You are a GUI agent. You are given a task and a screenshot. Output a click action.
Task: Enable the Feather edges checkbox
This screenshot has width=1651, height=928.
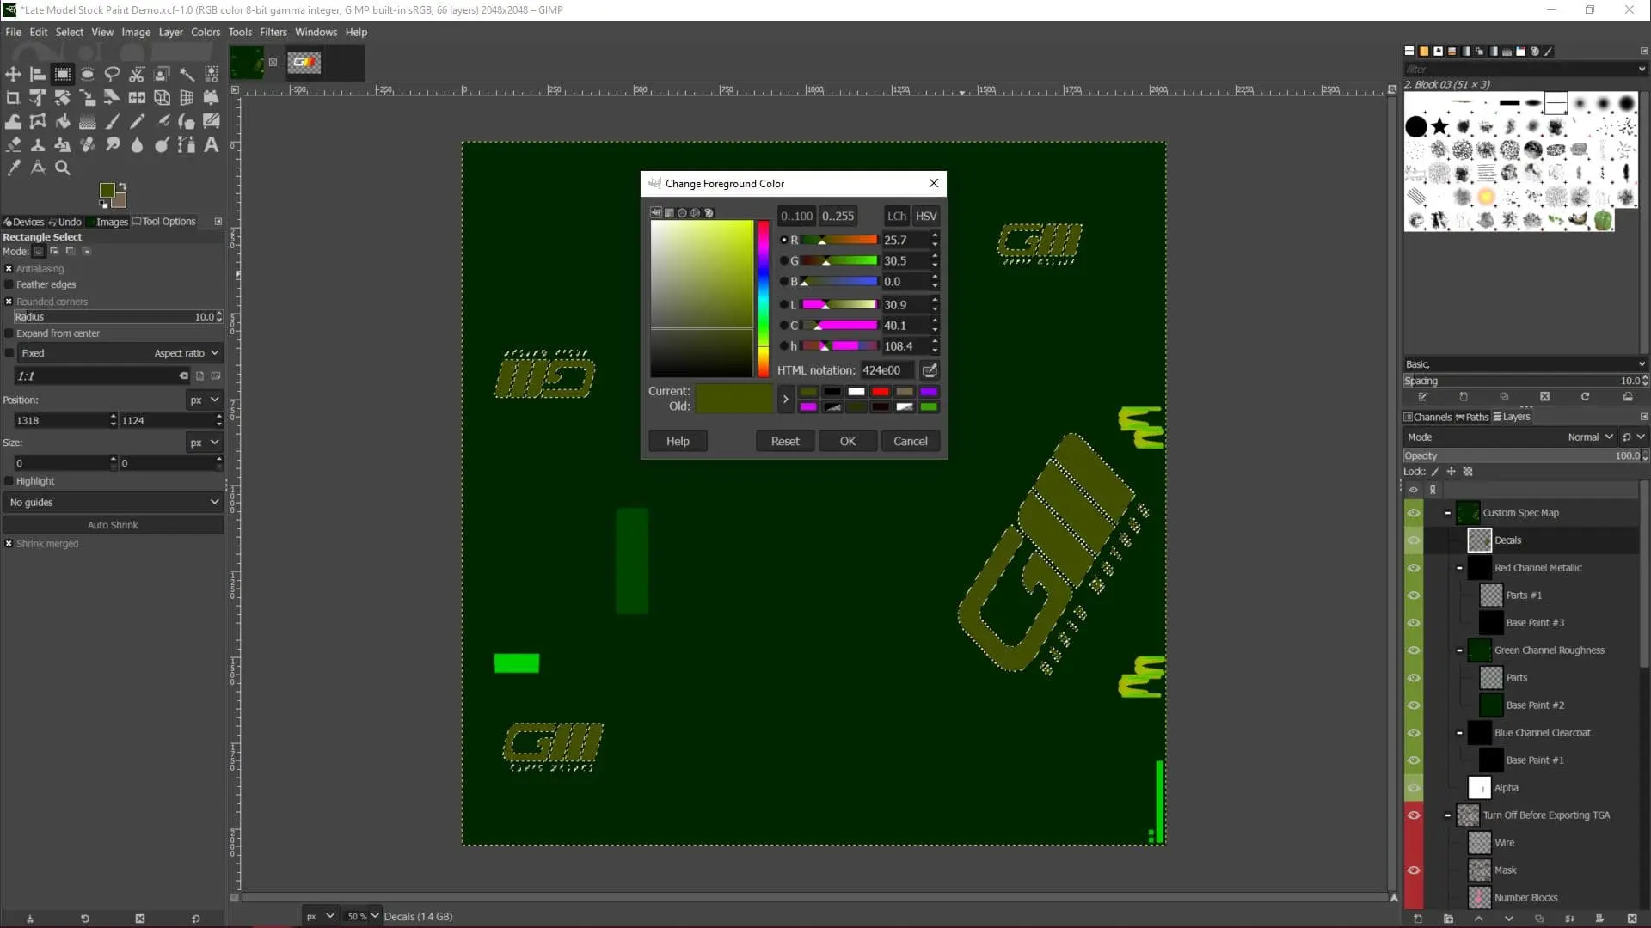9,284
